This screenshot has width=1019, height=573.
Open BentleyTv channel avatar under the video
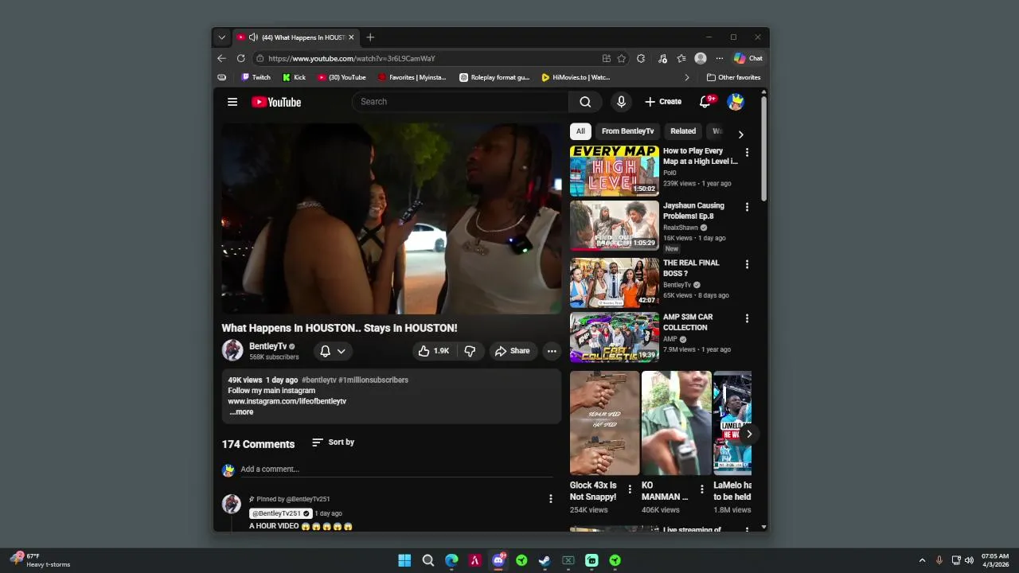coord(232,350)
